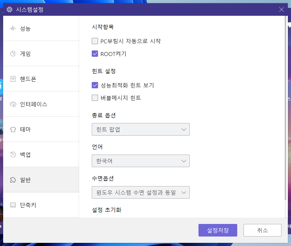Open the 언어 한국어 dropdown
Image resolution: width=291 pixels, height=246 pixels.
(x=141, y=161)
